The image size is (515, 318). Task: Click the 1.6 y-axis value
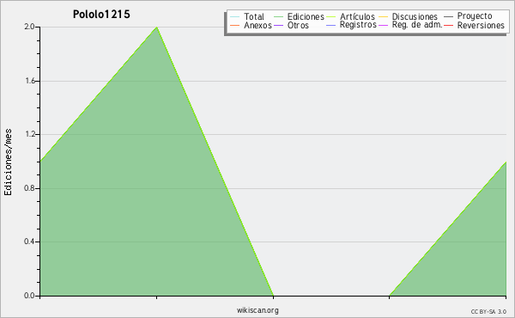click(30, 81)
